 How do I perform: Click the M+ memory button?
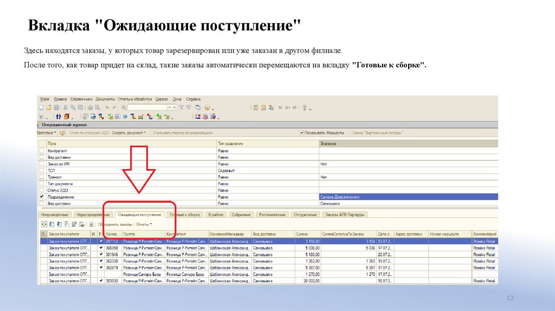click(287, 108)
